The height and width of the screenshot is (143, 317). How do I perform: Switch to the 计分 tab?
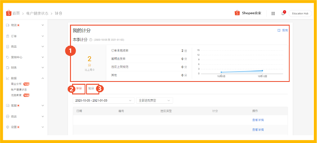coord(79,89)
